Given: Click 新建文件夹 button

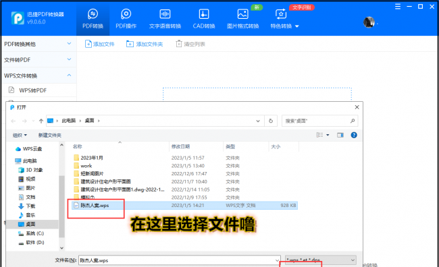Looking at the screenshot, I should coord(49,135).
